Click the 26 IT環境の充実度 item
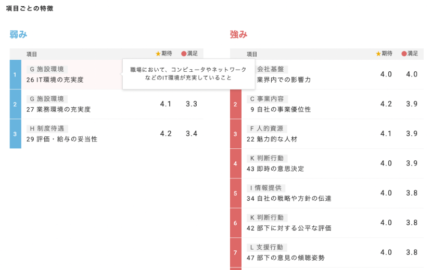This screenshot has height=270, width=432. click(x=55, y=80)
